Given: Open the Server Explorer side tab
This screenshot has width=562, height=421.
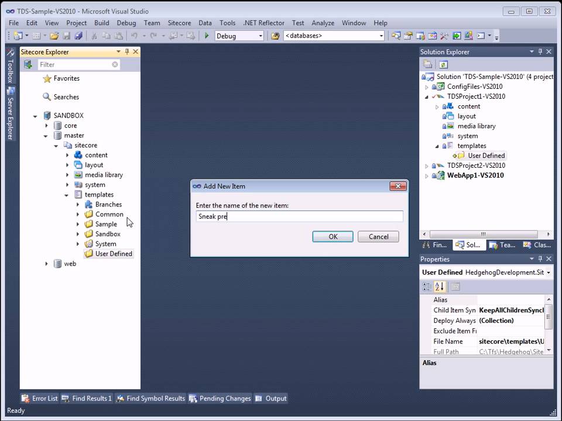Looking at the screenshot, I should [11, 113].
